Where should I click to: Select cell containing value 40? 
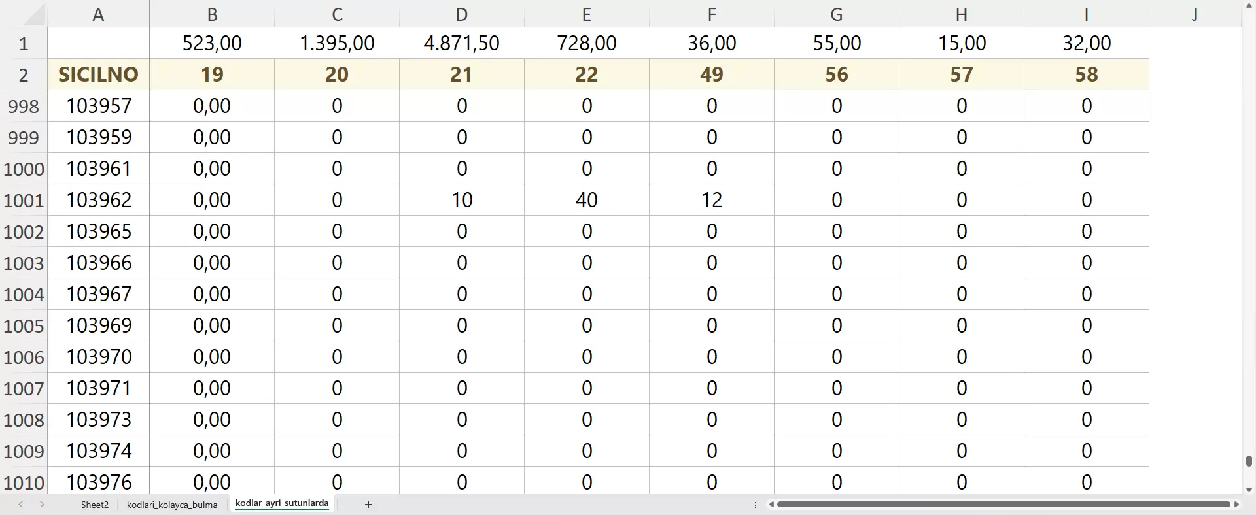click(x=586, y=200)
